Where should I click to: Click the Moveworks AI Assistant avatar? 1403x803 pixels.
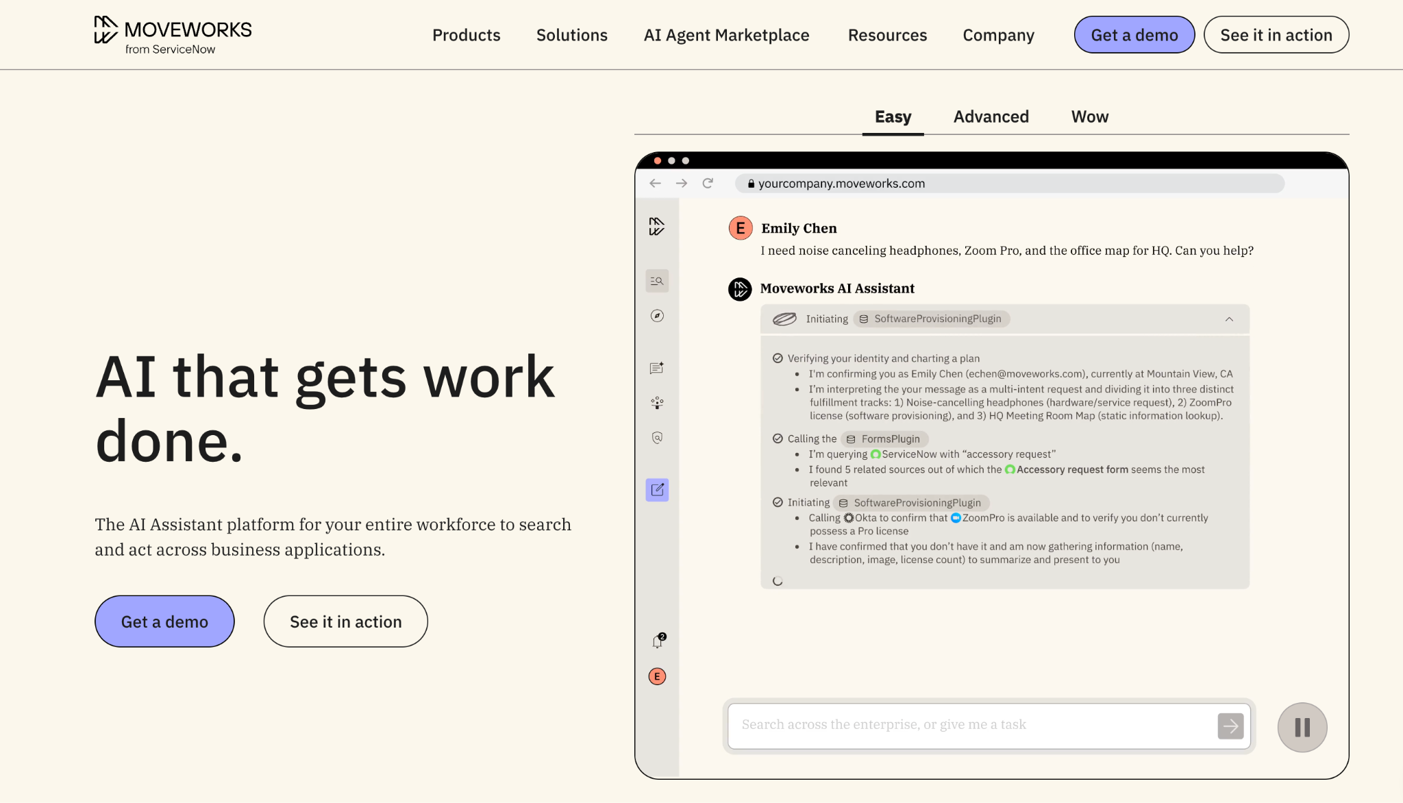coord(740,289)
